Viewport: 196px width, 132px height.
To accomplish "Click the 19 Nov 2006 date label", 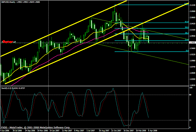I will [43, 131].
